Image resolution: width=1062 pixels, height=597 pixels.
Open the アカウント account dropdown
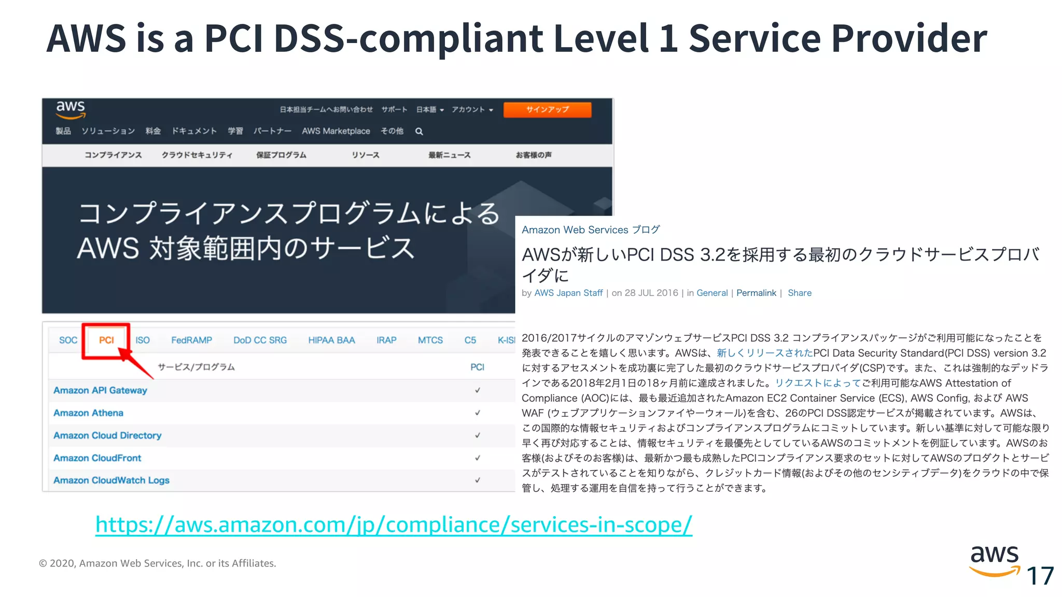[472, 110]
